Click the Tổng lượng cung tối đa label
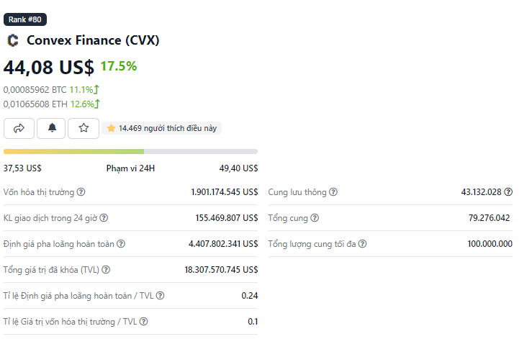The height and width of the screenshot is (339, 532). [312, 244]
